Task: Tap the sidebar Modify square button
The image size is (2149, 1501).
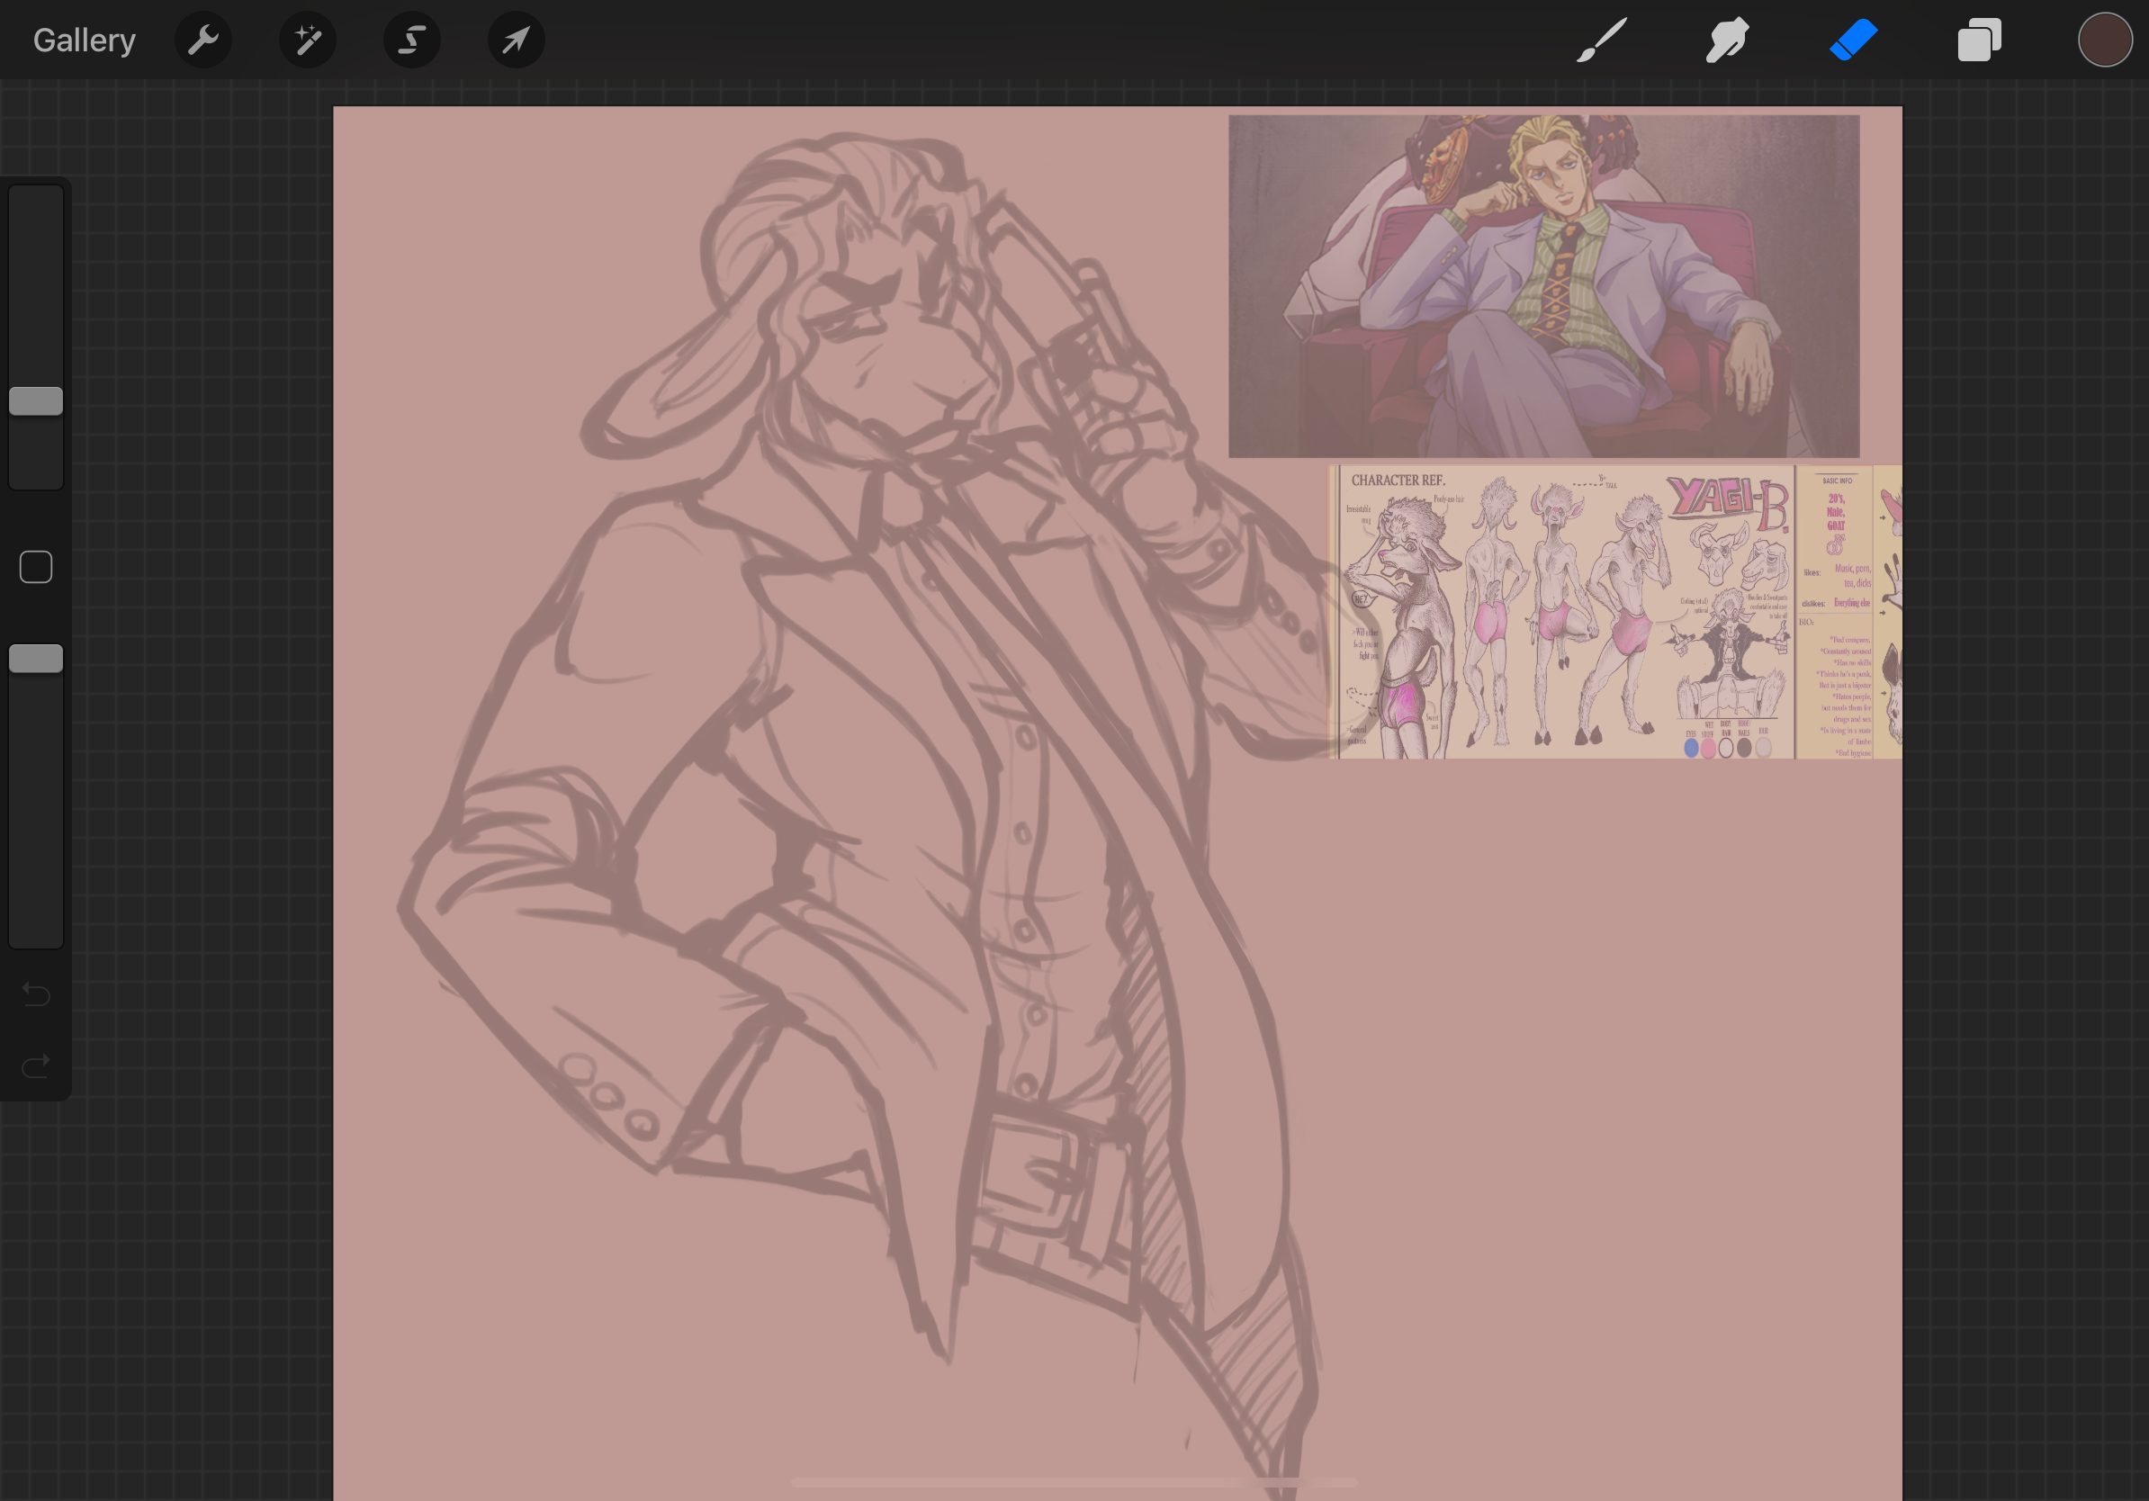Action: [36, 567]
